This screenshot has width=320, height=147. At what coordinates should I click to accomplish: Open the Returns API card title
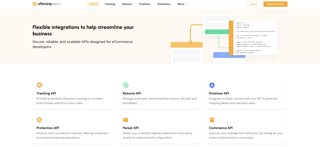coord(132,93)
